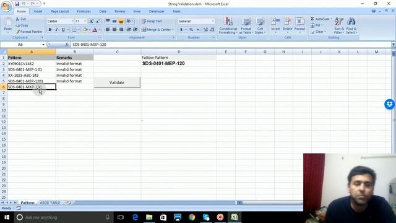Open the General number format dropdown
396x223 pixels.
coord(213,21)
